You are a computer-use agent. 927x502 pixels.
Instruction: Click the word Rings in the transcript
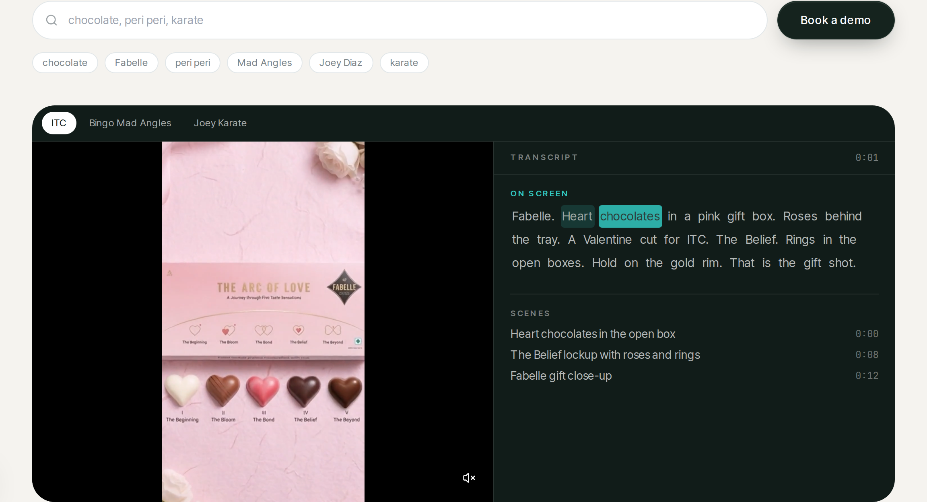(800, 240)
